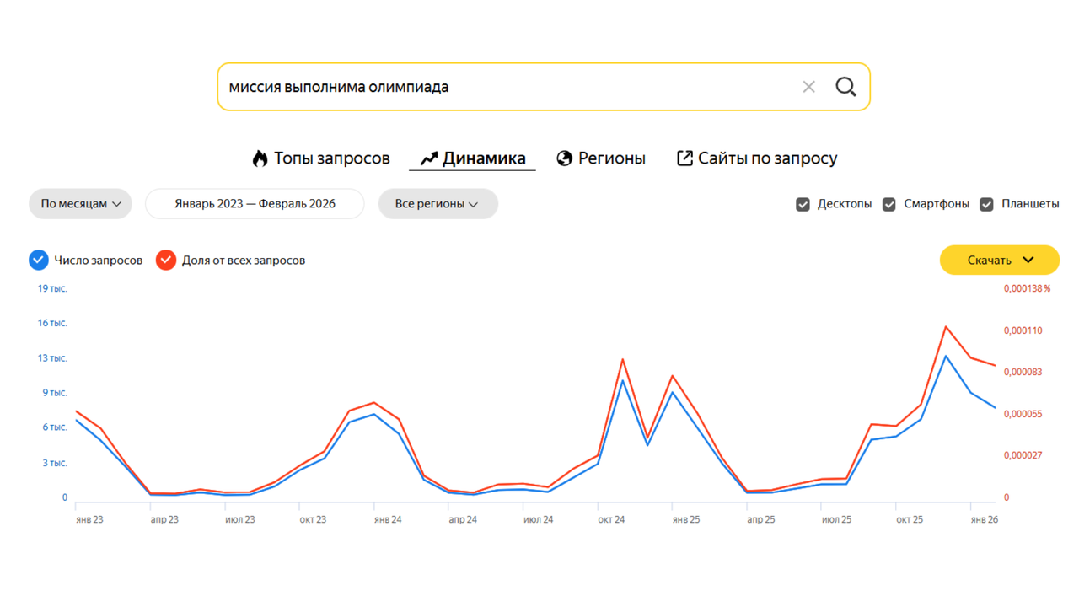Click the globe icon beside Регионы

565,158
